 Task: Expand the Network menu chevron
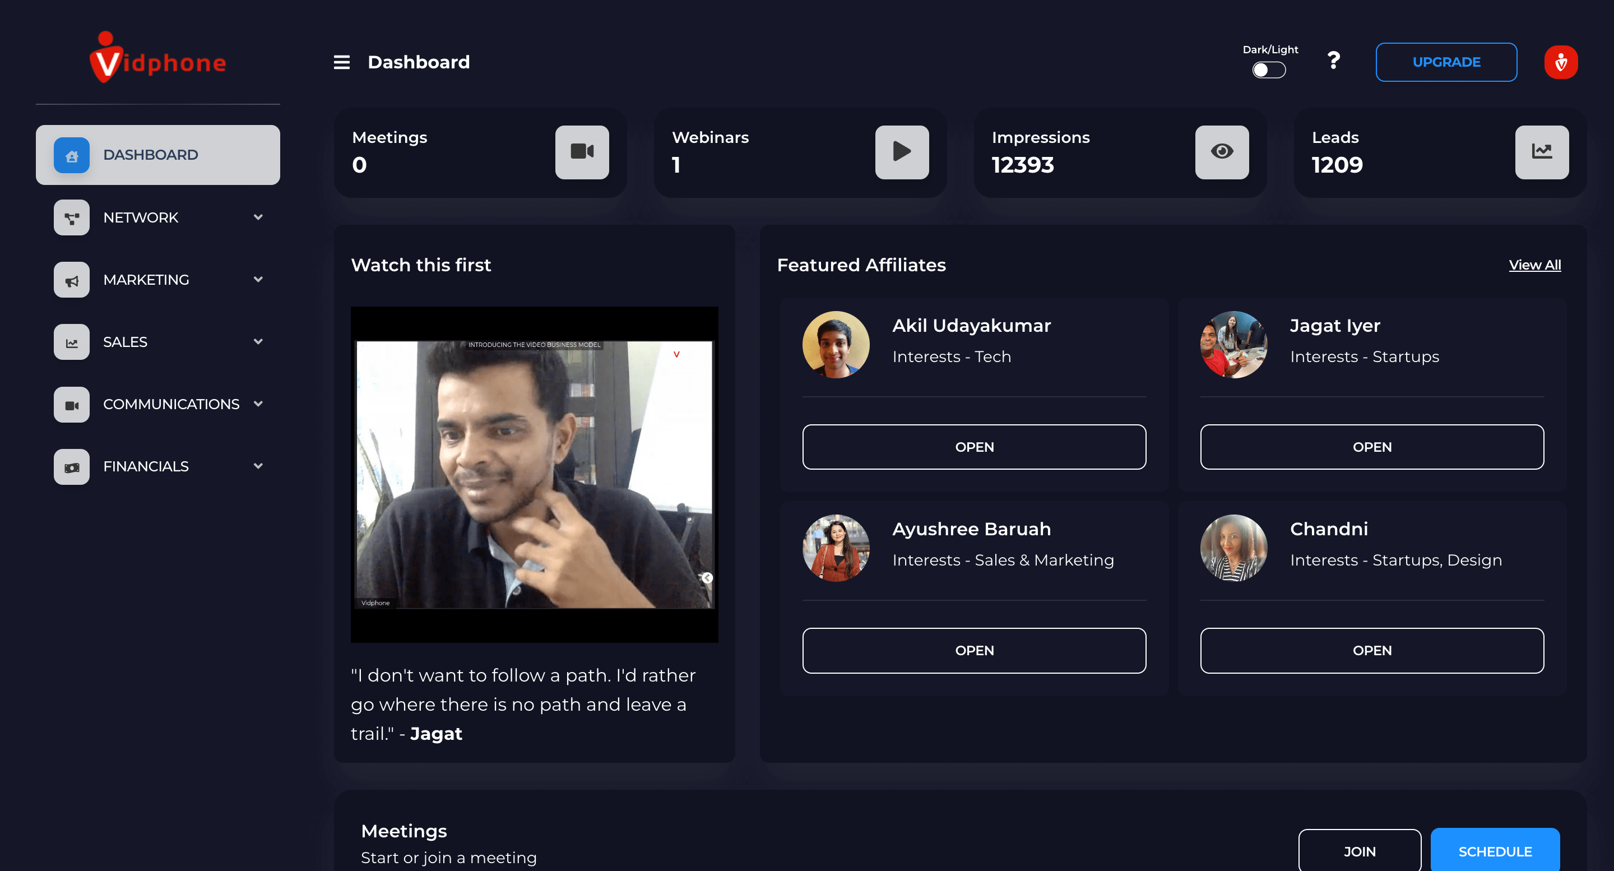tap(258, 217)
